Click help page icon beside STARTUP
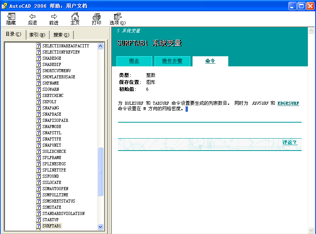The width and height of the screenshot is (316, 234). tap(38, 220)
